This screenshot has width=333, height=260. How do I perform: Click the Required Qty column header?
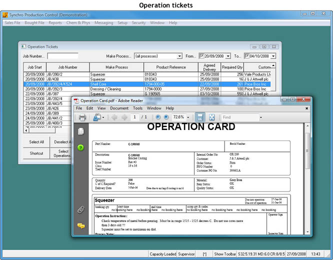click(232, 67)
